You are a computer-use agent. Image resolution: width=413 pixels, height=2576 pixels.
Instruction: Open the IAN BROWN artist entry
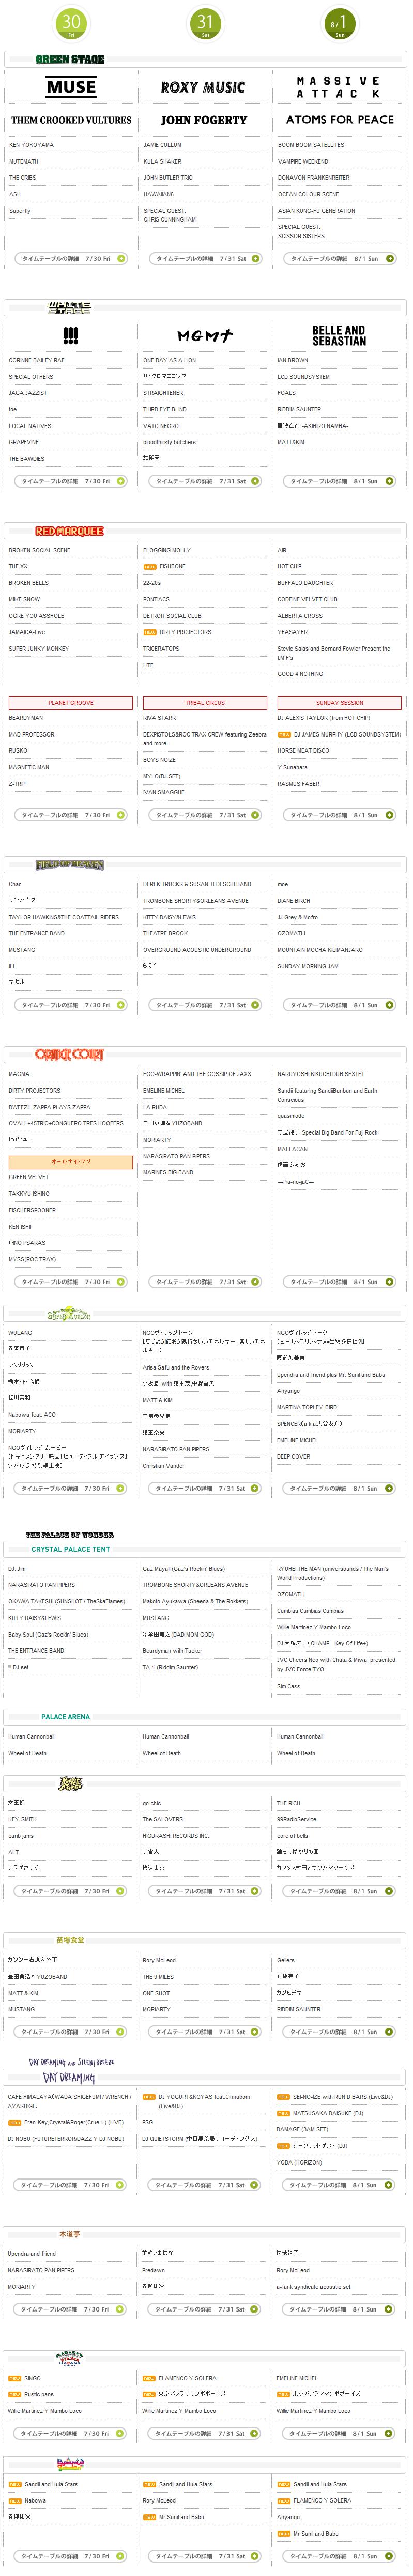pos(293,360)
